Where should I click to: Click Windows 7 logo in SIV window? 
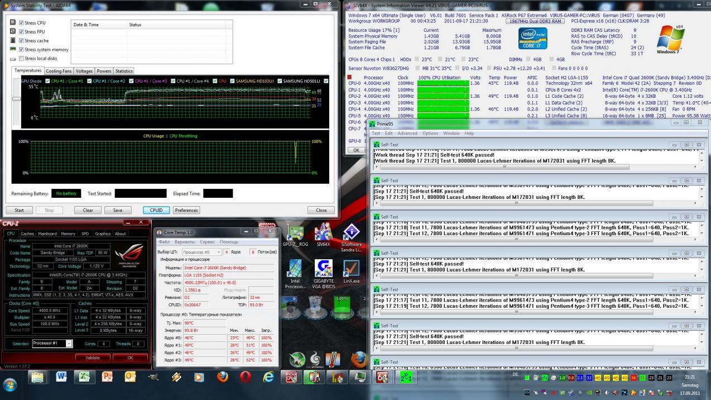pyautogui.click(x=670, y=39)
